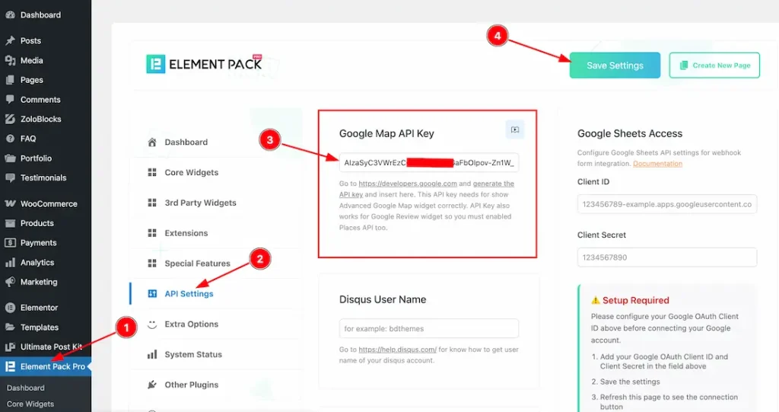This screenshot has width=779, height=412.
Task: Go to the Other Plugins tab
Action: pos(217,385)
